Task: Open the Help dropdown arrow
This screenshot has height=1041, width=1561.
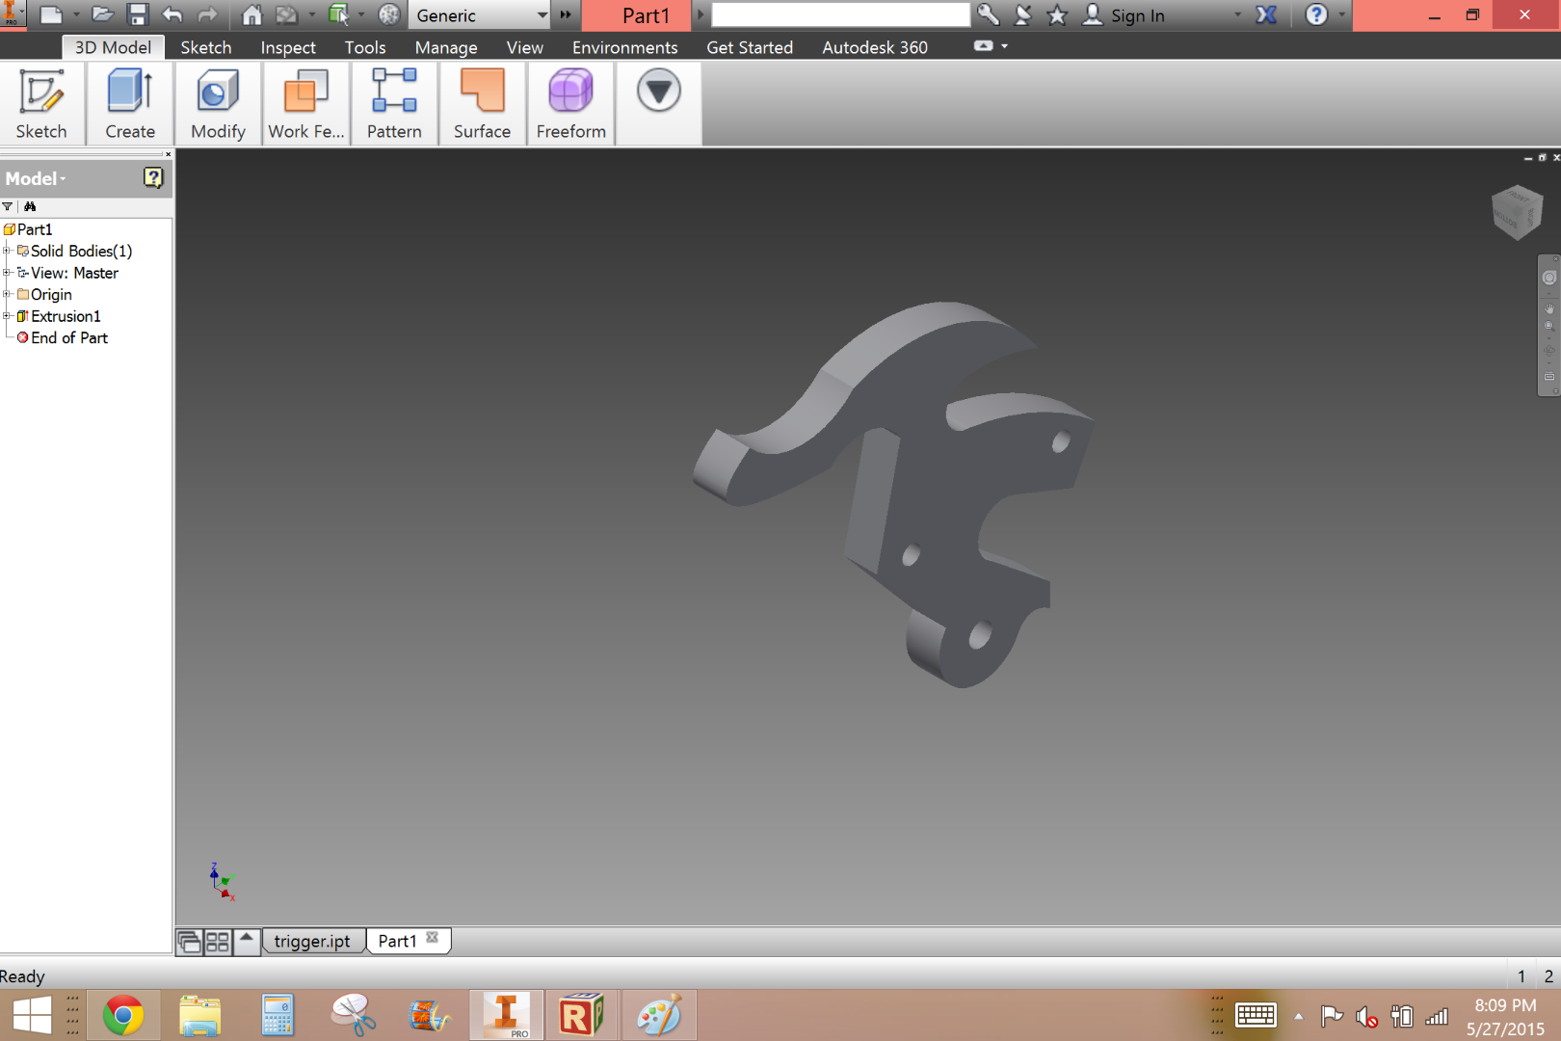Action: pos(1341,14)
